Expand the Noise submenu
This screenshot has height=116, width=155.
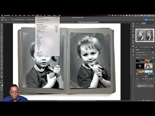coord(48,41)
